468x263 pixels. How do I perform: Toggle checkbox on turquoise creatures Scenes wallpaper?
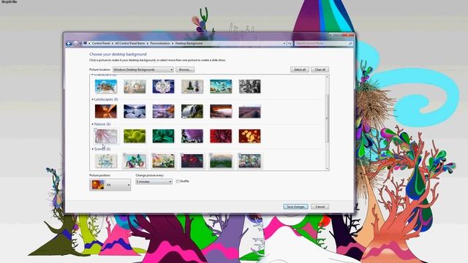[125, 155]
